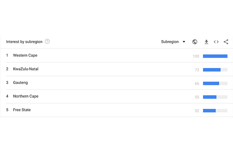Click the Free State entry
The height and width of the screenshot is (154, 233).
tap(22, 110)
